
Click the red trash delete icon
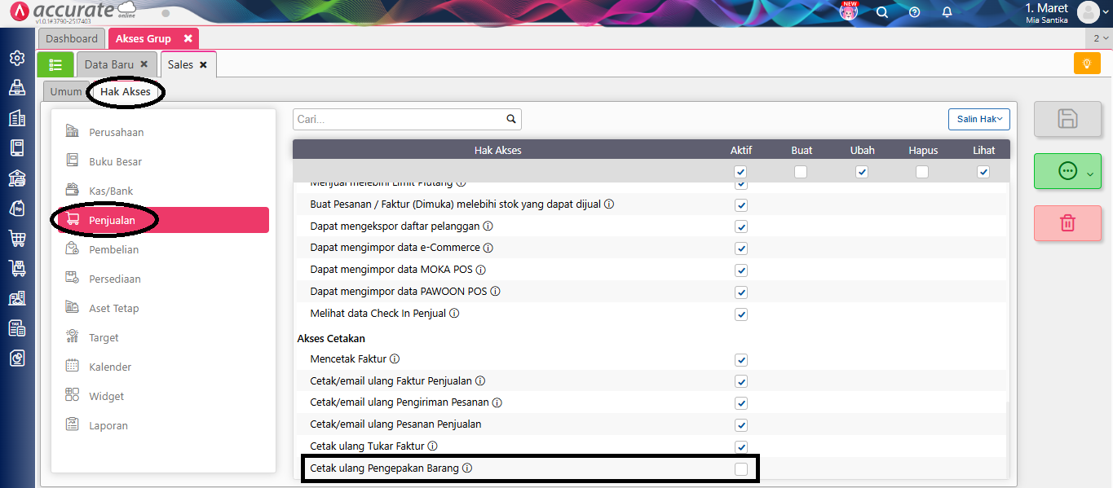click(x=1067, y=223)
